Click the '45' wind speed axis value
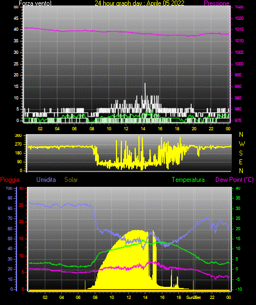The image size is (256, 305). (16, 18)
